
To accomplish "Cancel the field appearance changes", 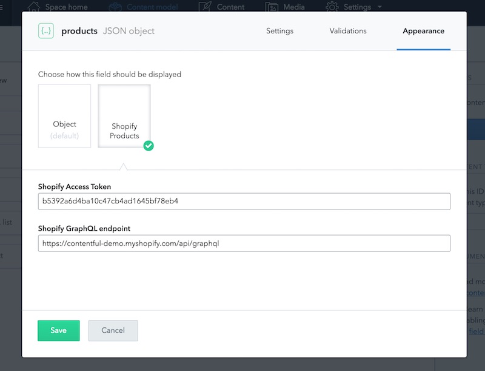I will click(113, 330).
